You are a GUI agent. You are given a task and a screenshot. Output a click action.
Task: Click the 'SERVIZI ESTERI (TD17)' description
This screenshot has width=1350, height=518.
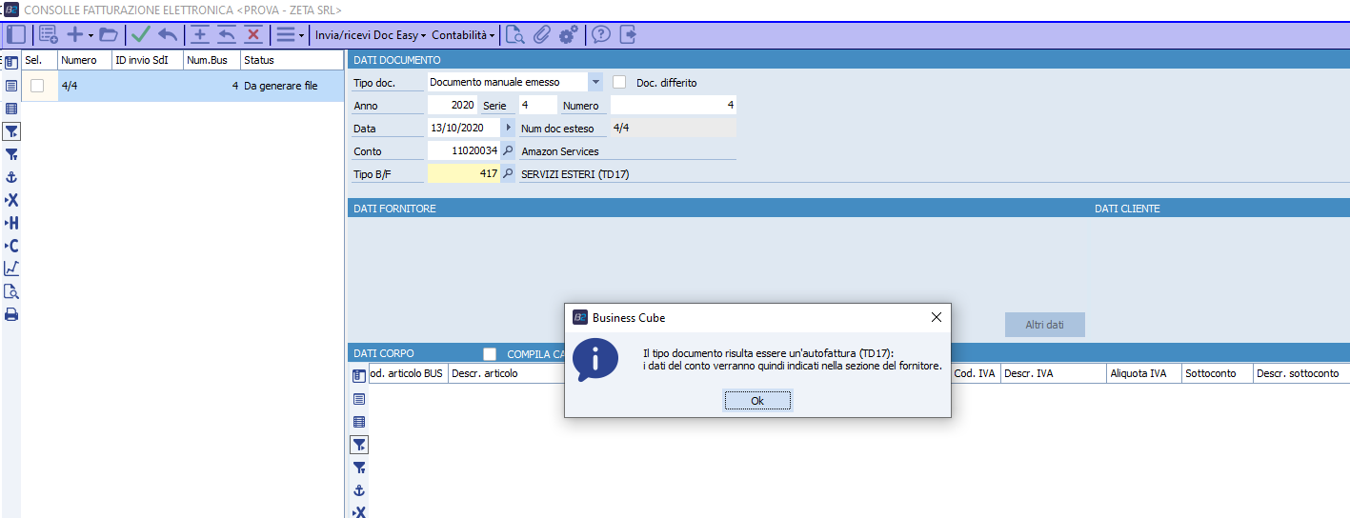click(x=575, y=174)
